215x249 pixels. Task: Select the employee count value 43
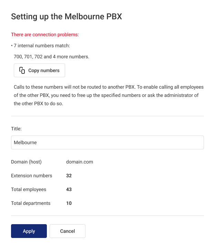pyautogui.click(x=69, y=189)
